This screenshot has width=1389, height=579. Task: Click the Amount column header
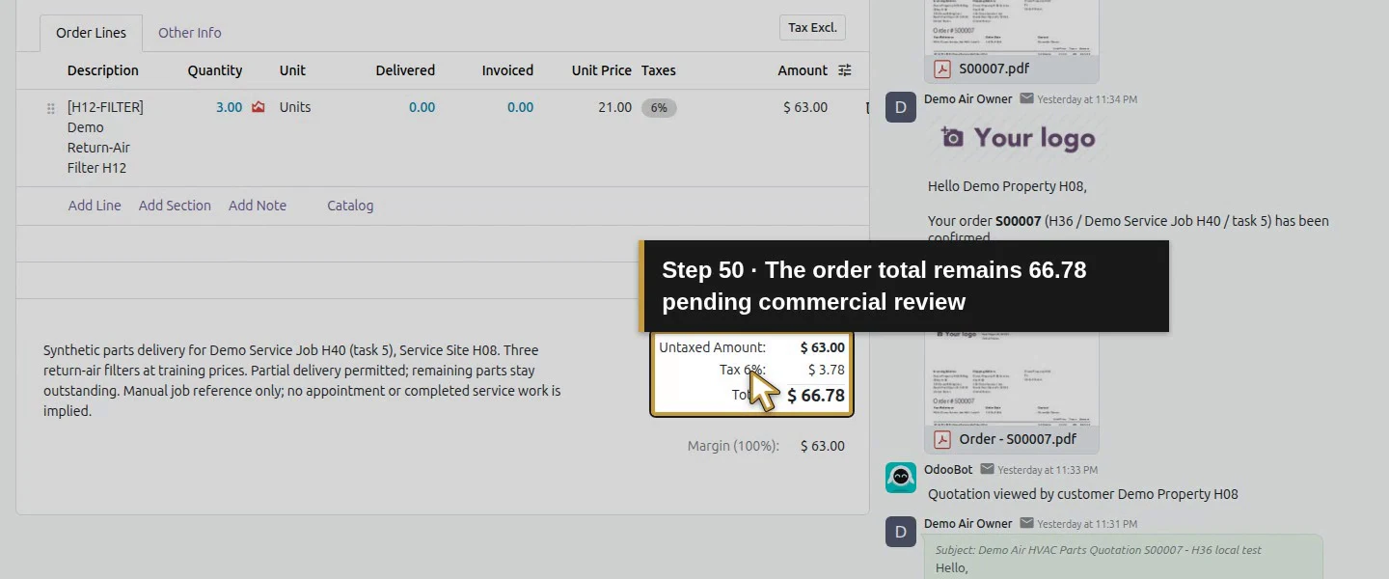coord(803,70)
